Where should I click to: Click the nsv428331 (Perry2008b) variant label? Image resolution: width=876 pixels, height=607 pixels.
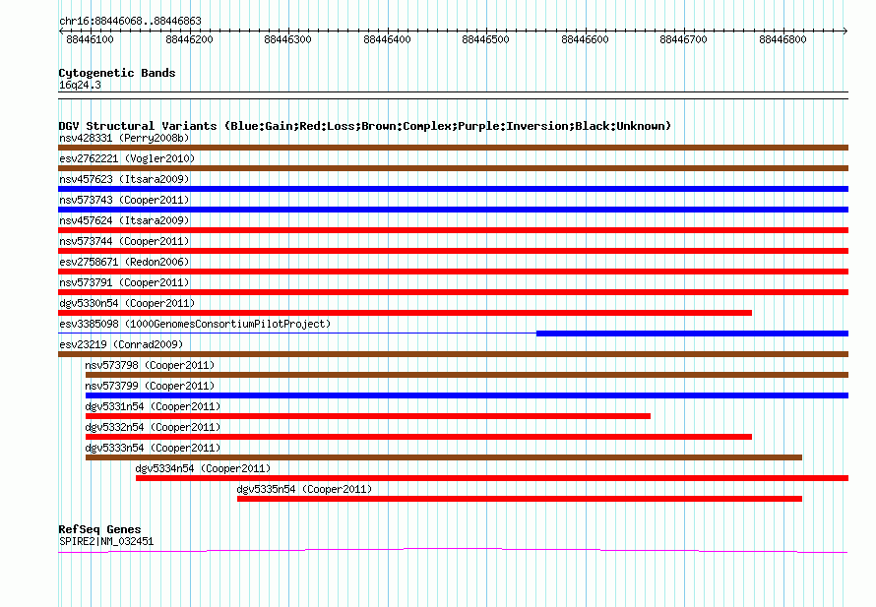coord(124,138)
